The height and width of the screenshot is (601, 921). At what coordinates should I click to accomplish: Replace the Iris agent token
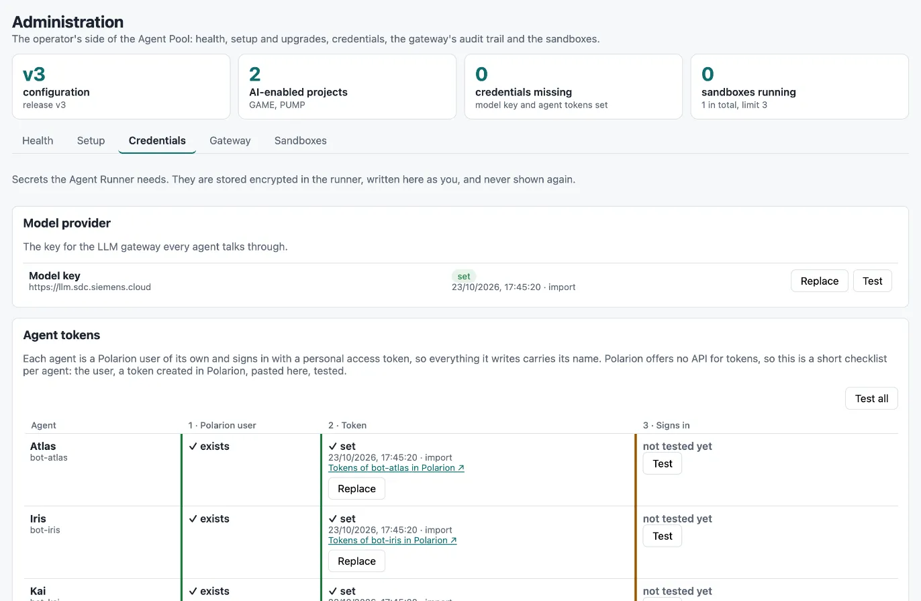(x=356, y=561)
